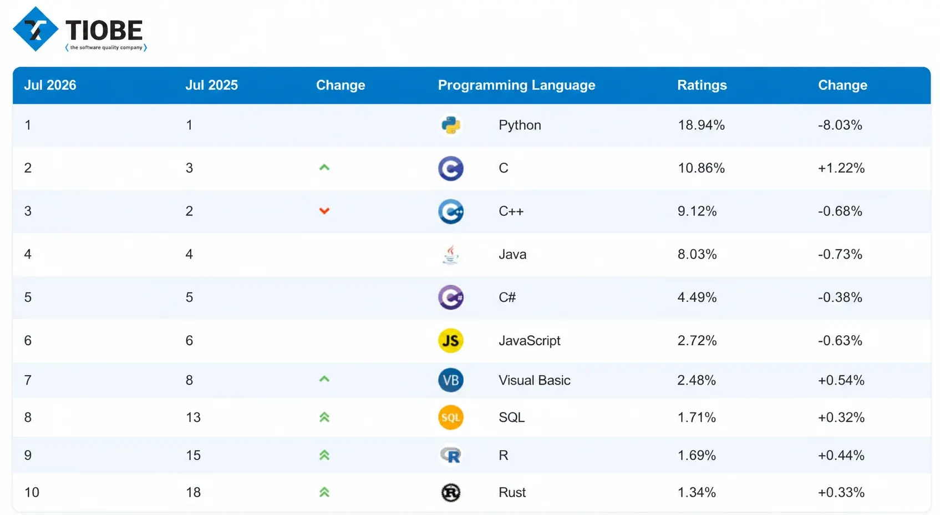Click the orange SQL icon
This screenshot has width=940, height=515.
[x=450, y=417]
